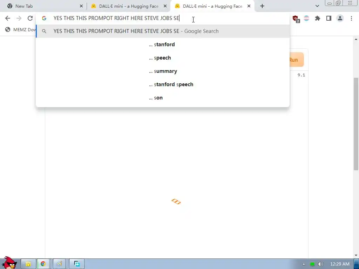The image size is (359, 269).
Task: Click the 9.1 value text
Action: pos(301,75)
